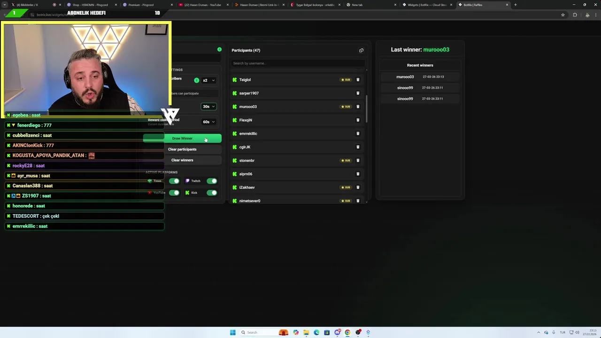Click Clear participants button
The image size is (601, 338).
182,149
